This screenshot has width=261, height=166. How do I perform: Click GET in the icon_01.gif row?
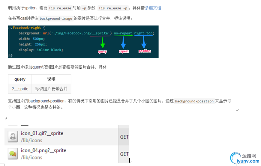pos(124,137)
